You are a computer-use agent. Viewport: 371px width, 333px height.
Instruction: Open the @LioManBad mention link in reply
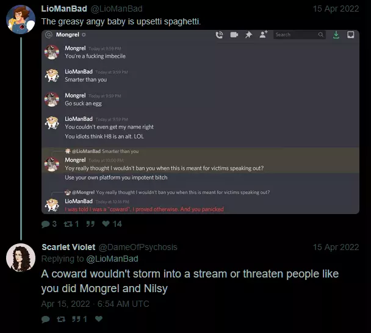click(112, 259)
